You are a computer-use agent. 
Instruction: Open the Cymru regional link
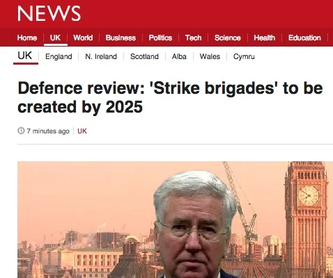[244, 56]
